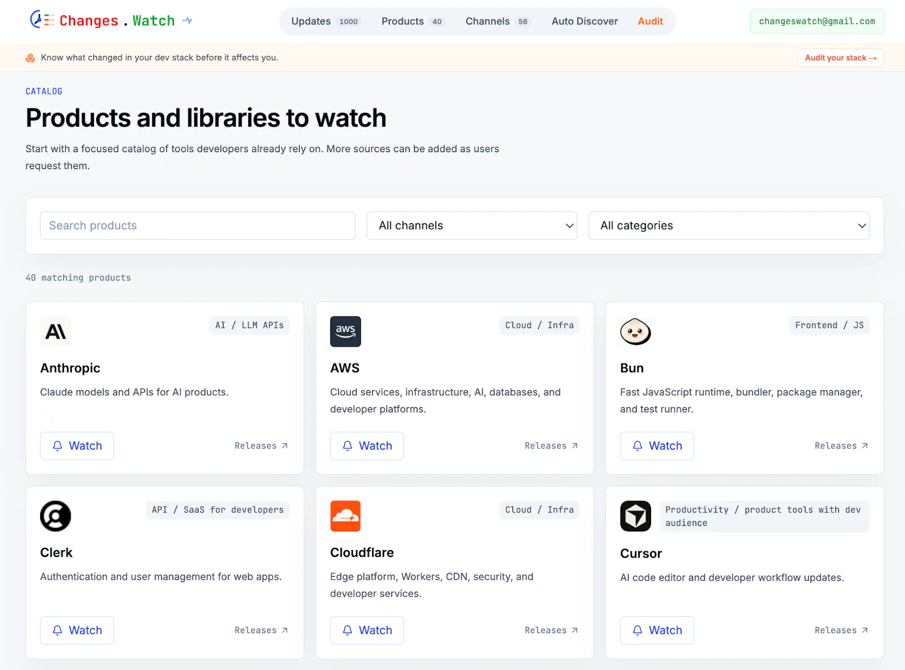The image size is (905, 670).
Task: Click the Cloudflare product title
Action: click(362, 552)
